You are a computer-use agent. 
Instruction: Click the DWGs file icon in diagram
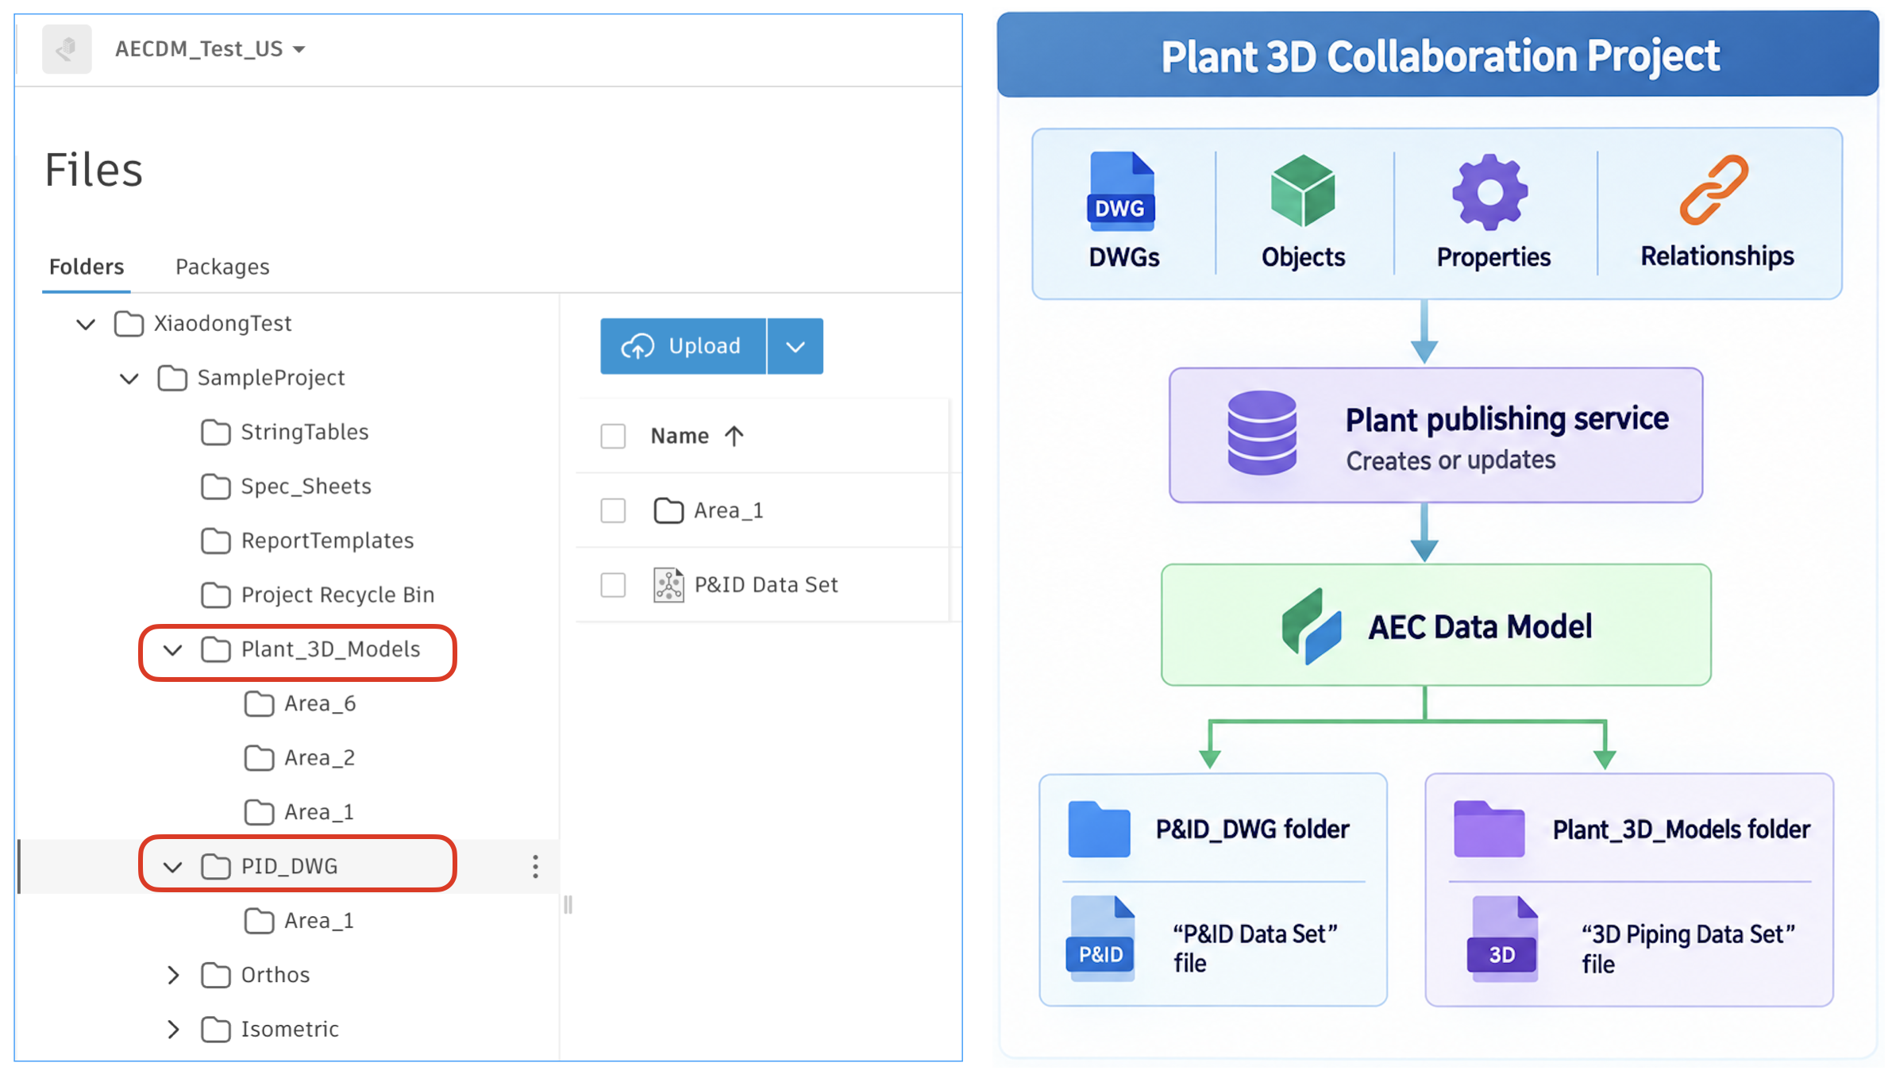coord(1121,191)
